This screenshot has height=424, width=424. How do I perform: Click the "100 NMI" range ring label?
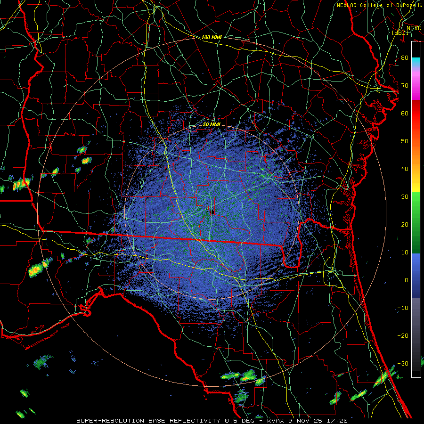tap(212, 37)
